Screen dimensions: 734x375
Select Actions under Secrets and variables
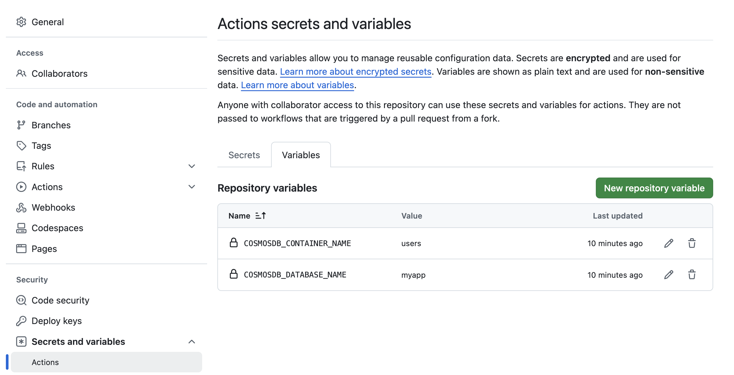[x=45, y=362]
